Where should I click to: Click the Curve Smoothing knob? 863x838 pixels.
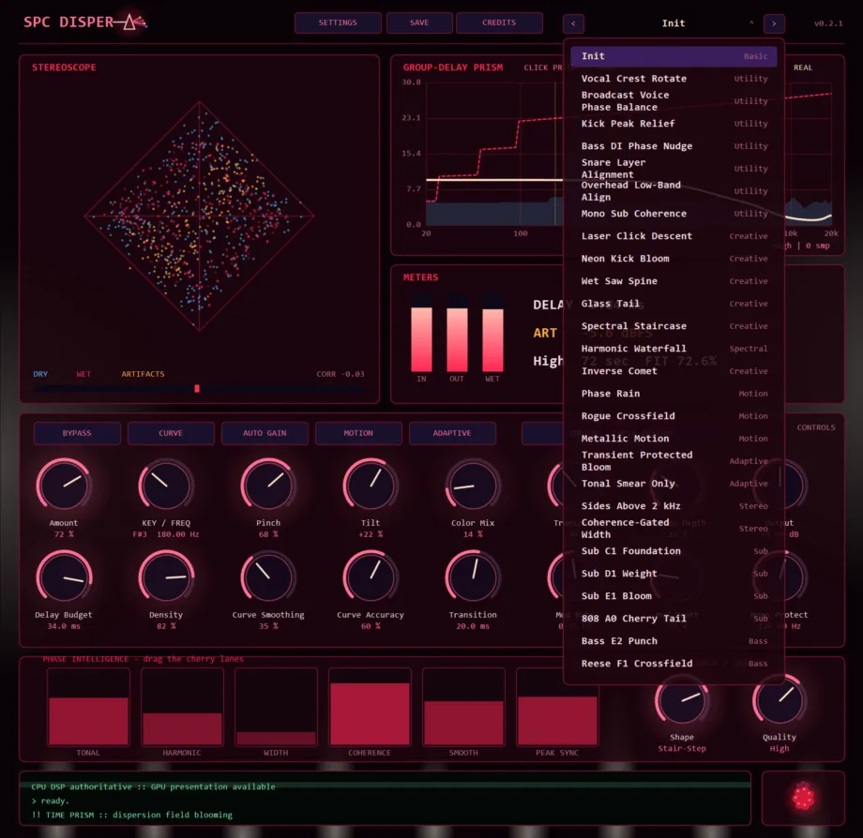coord(268,577)
